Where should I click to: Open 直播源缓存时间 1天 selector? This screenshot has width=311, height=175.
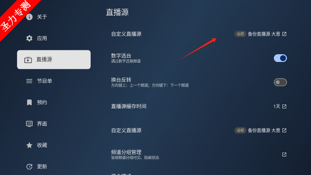pos(280,106)
